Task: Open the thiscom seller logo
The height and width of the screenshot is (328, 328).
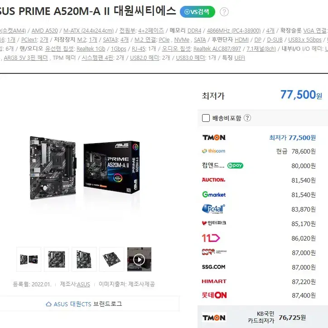Action: coord(213,151)
